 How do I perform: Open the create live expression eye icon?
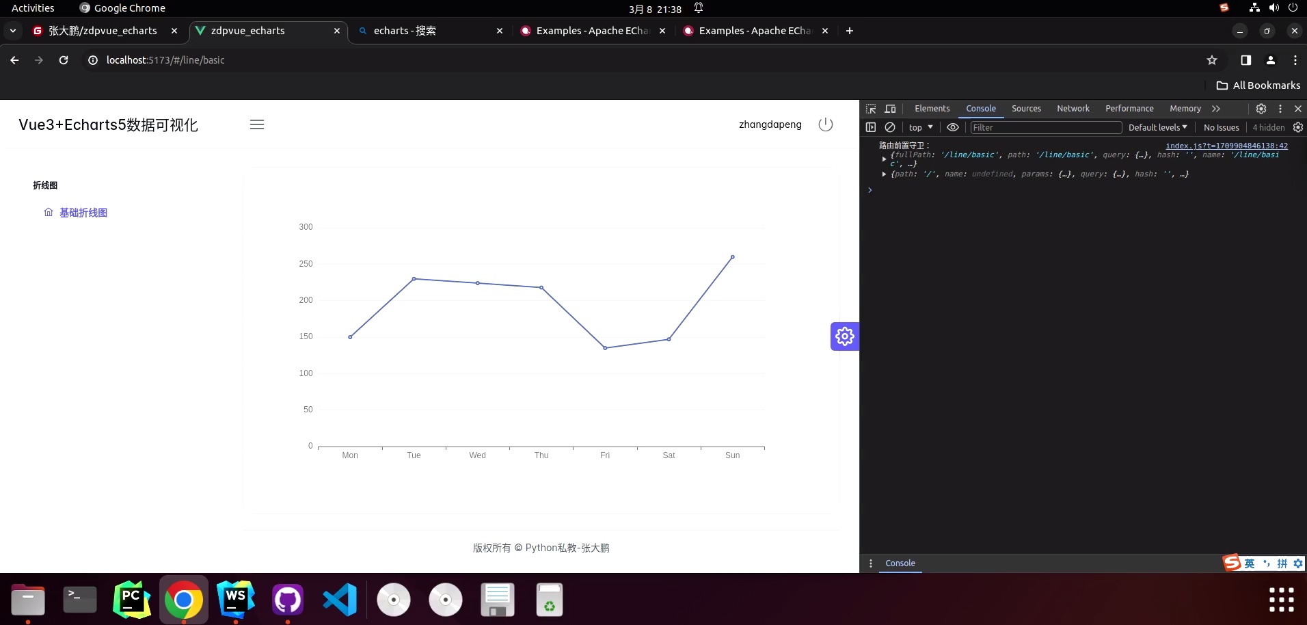coord(953,127)
